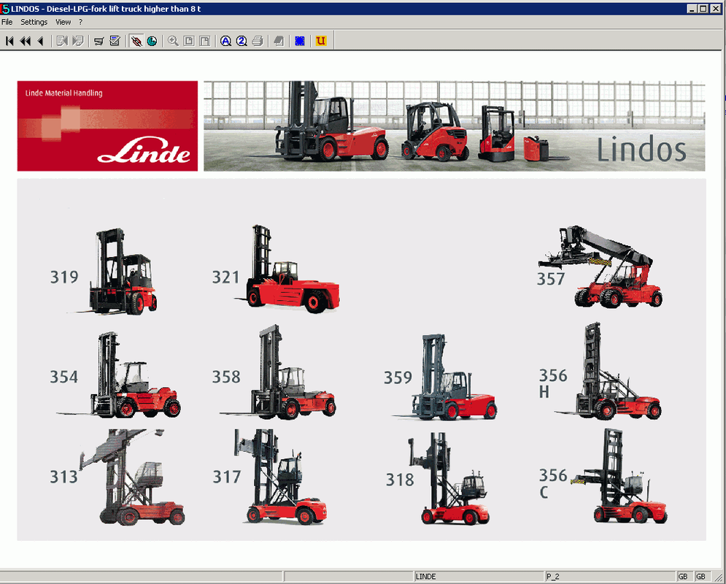Open the shopping cart icon
This screenshot has height=584, width=726.
99,41
